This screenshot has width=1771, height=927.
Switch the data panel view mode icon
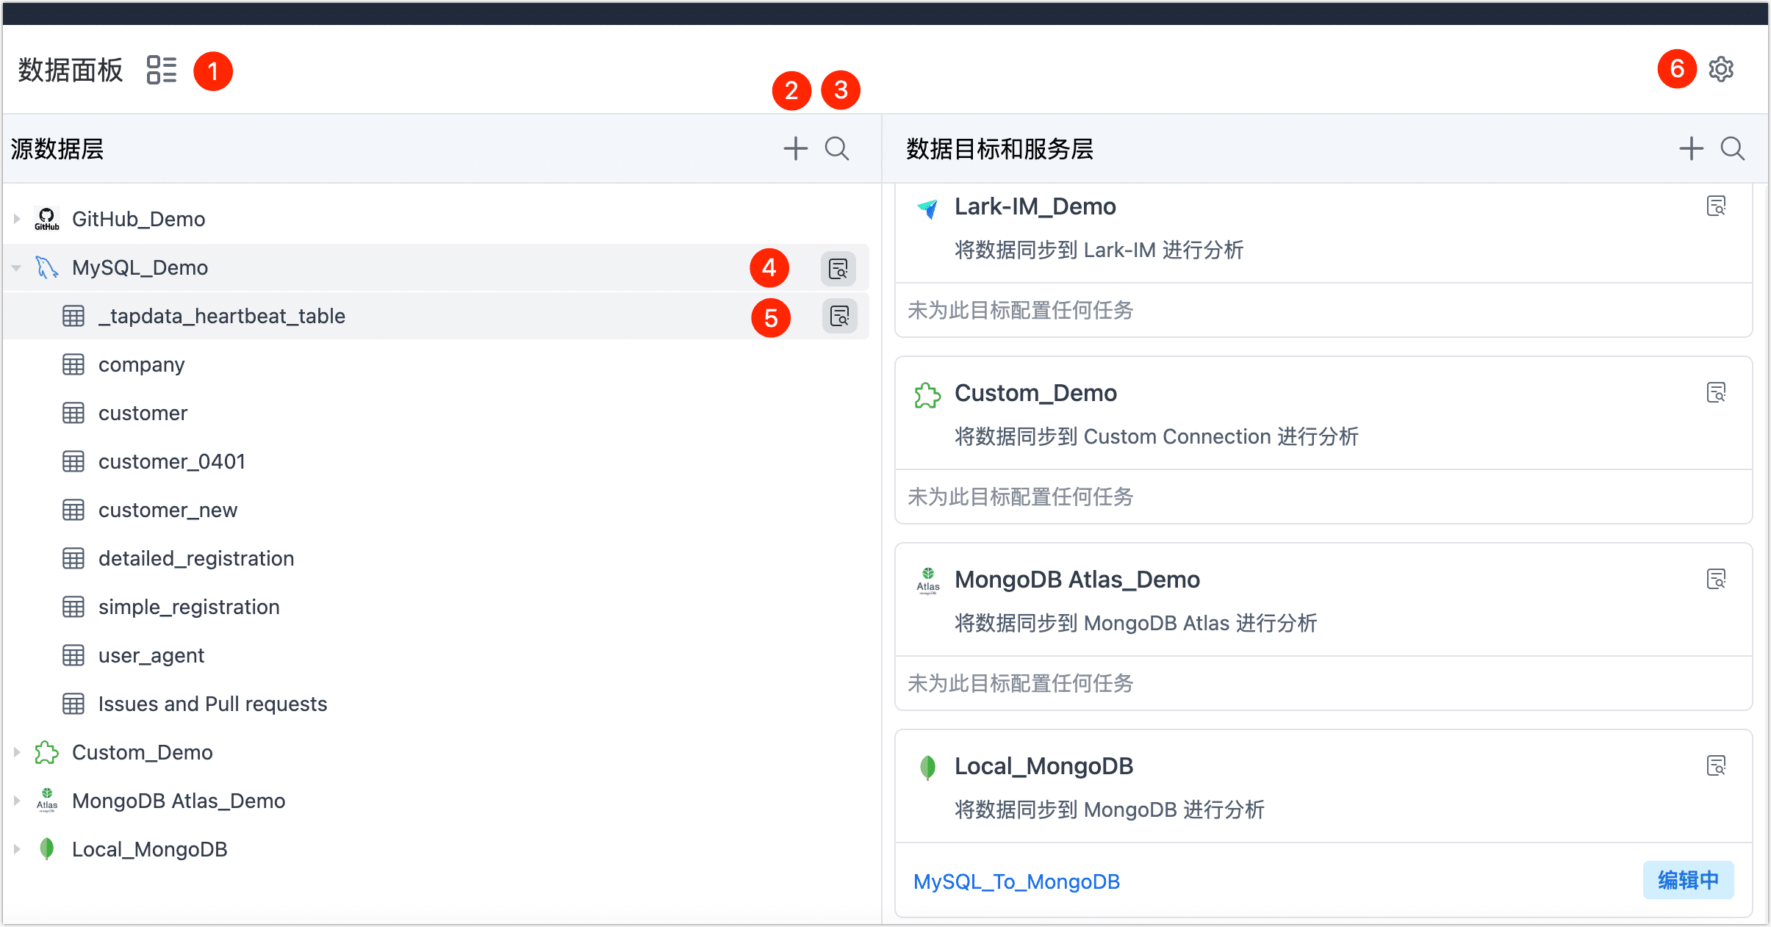tap(162, 71)
